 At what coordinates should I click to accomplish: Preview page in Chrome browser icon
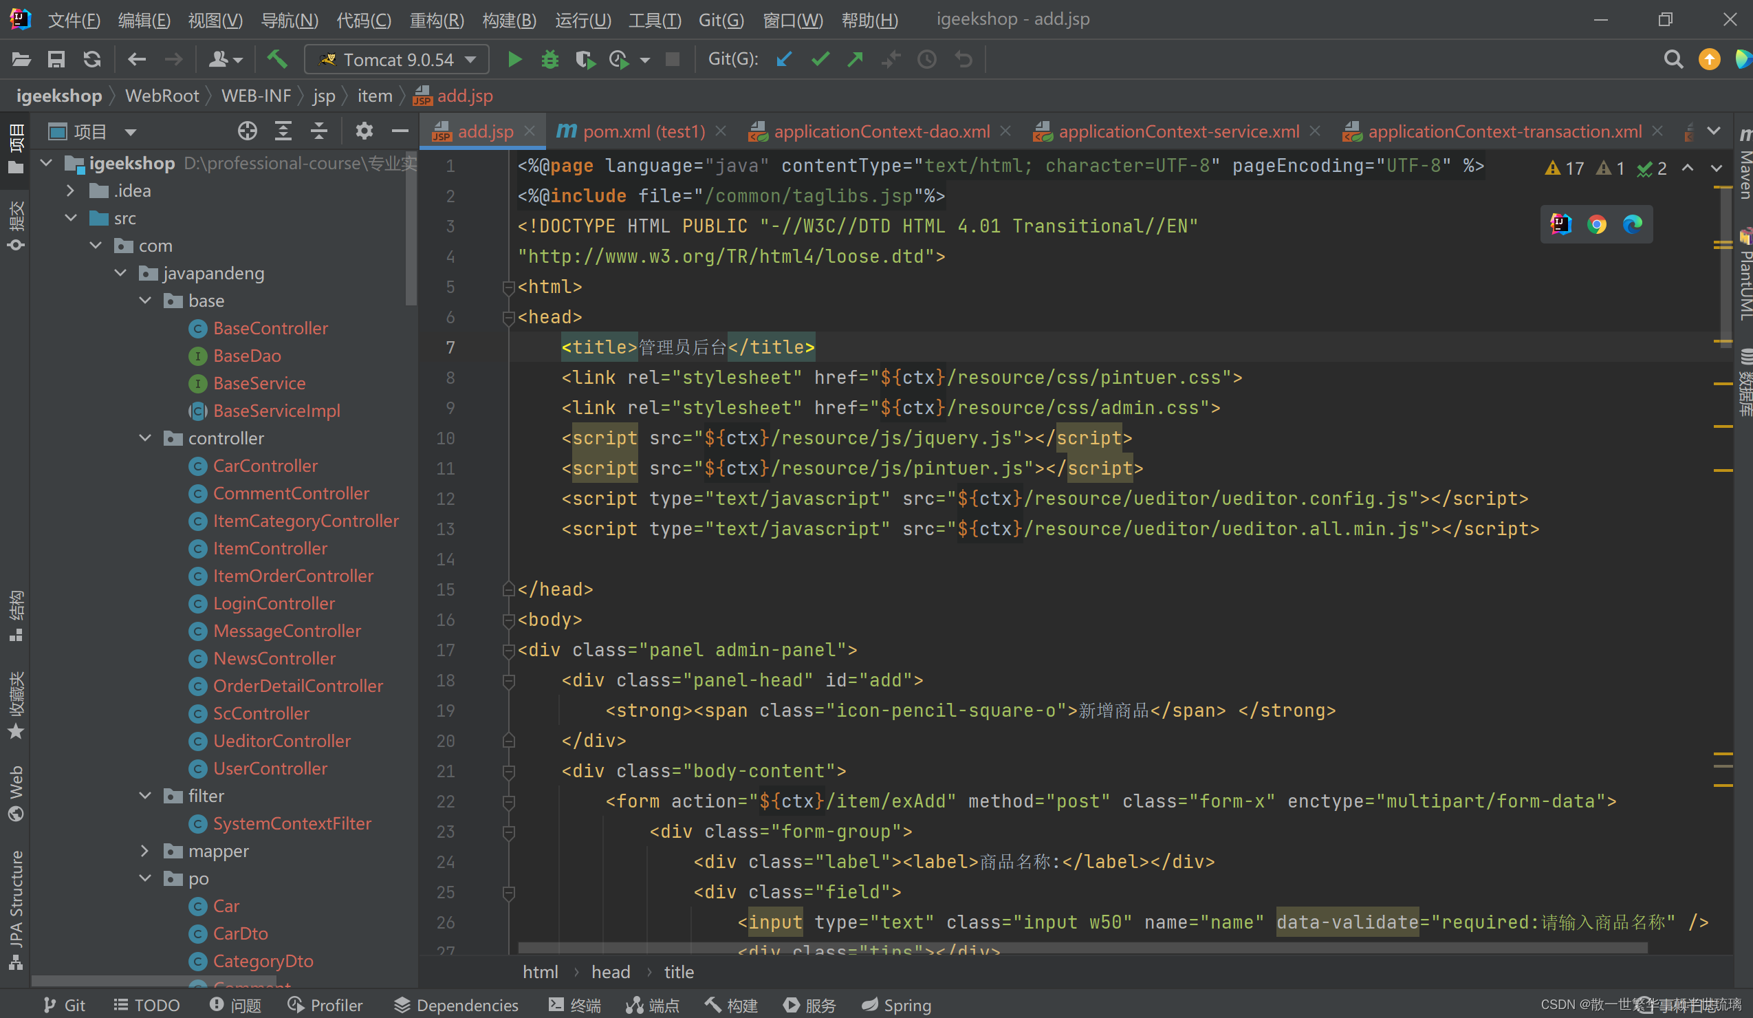pyautogui.click(x=1596, y=224)
